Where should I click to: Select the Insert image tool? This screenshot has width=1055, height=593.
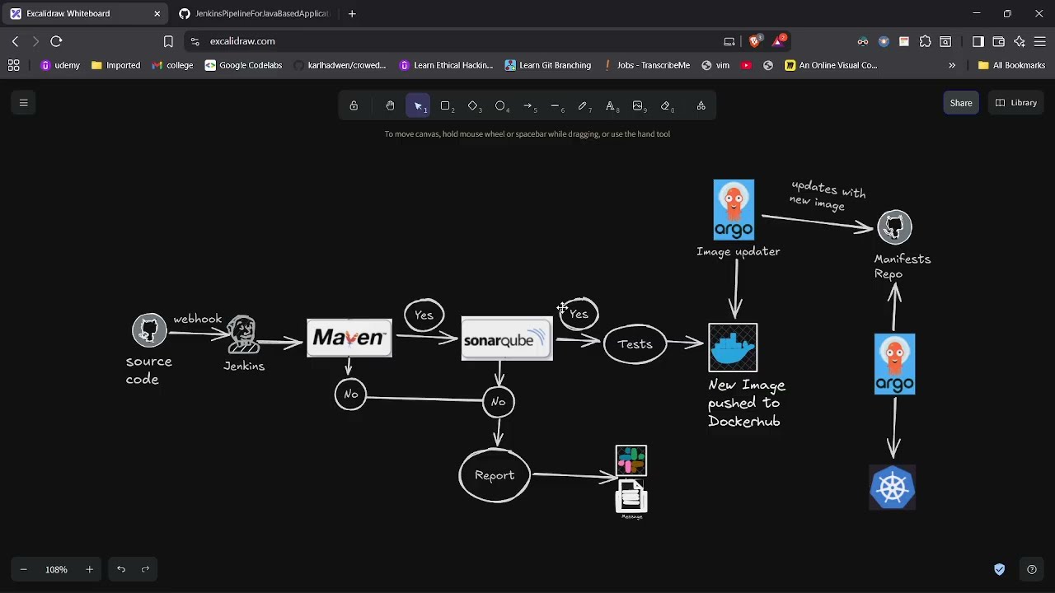(638, 105)
